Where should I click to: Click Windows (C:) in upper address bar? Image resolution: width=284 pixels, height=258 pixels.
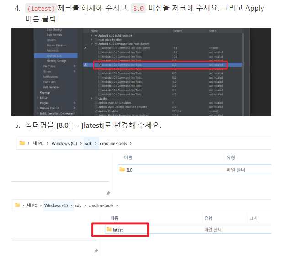pos(64,143)
